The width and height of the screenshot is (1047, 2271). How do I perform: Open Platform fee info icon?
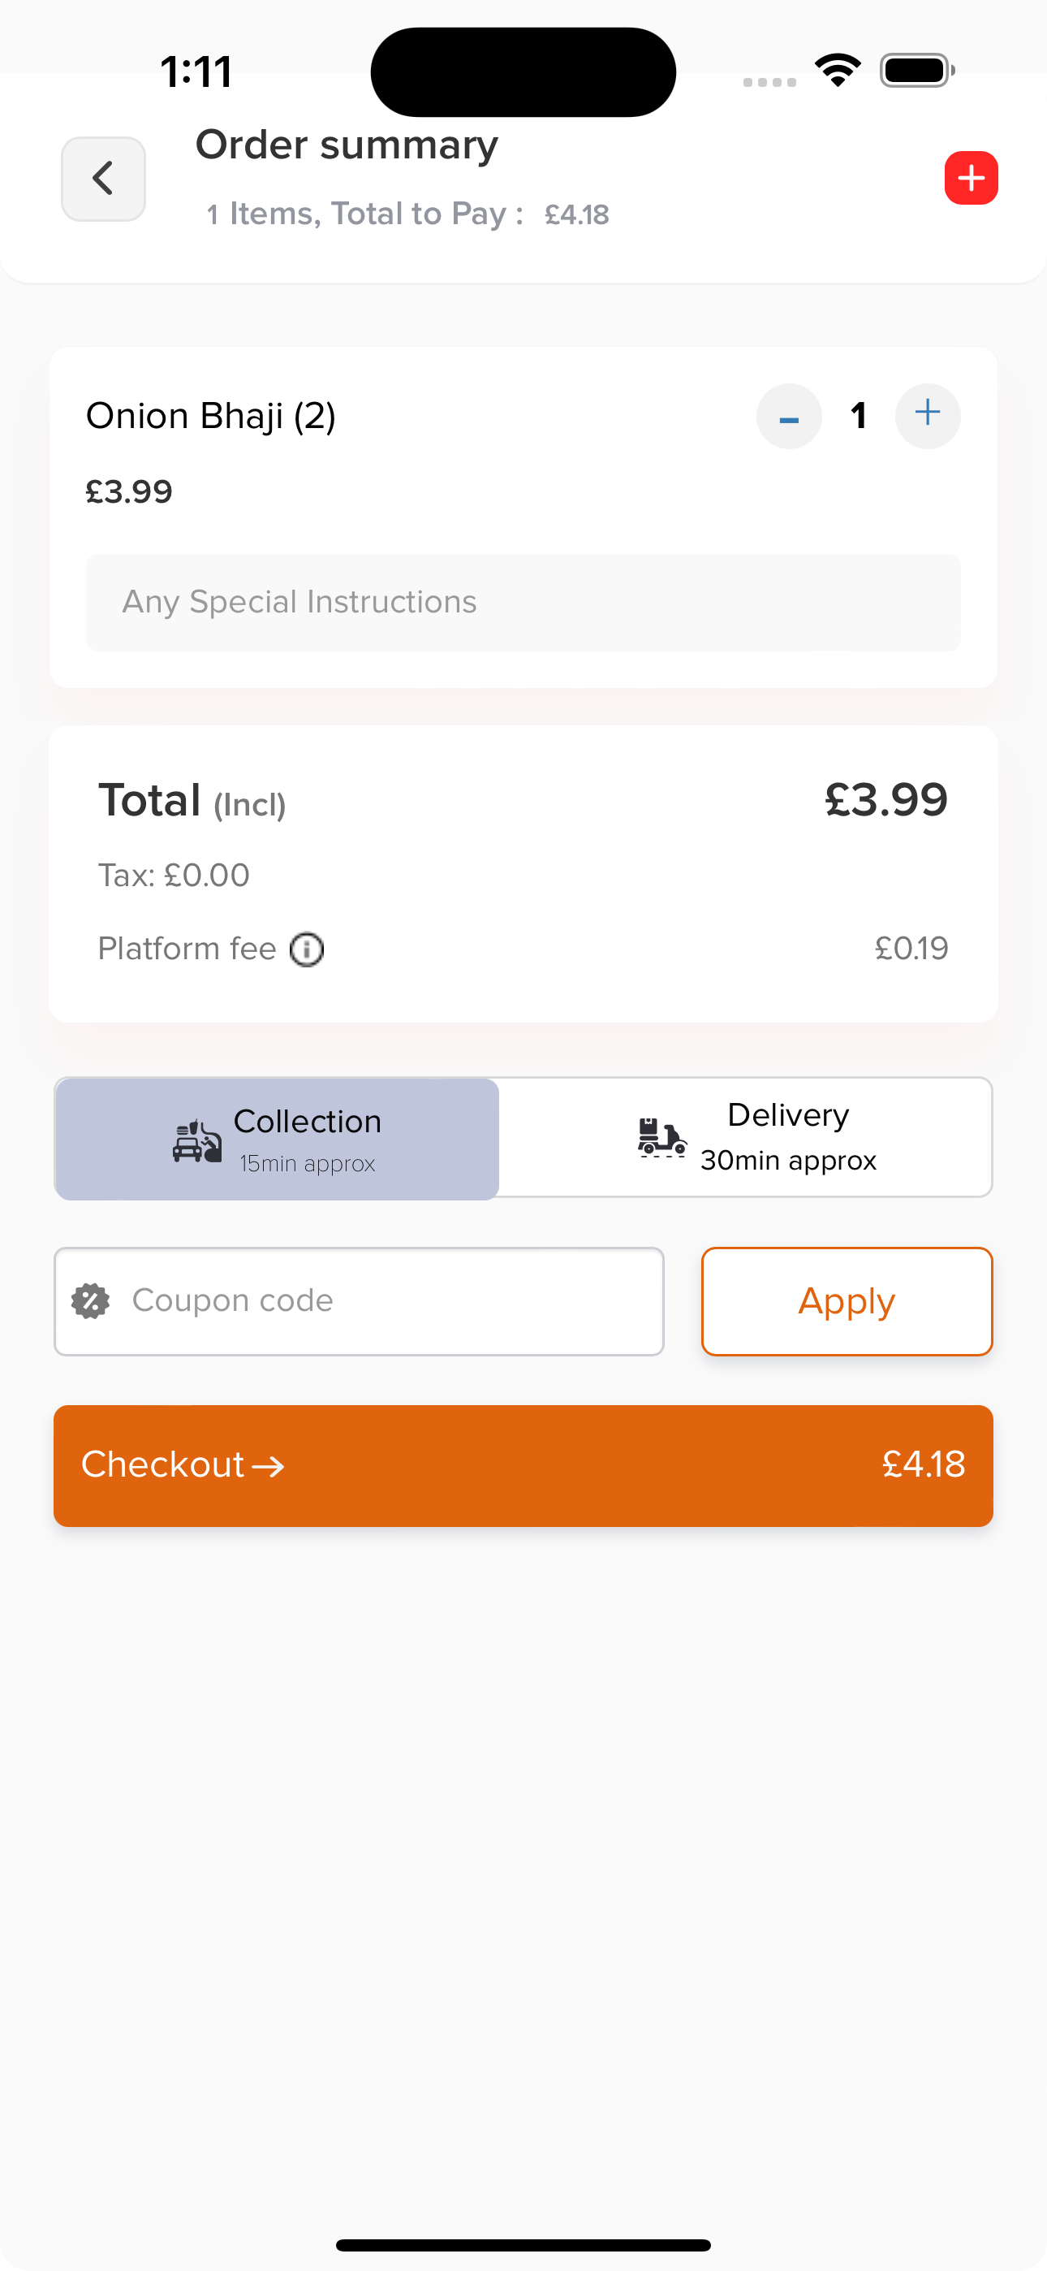(307, 949)
